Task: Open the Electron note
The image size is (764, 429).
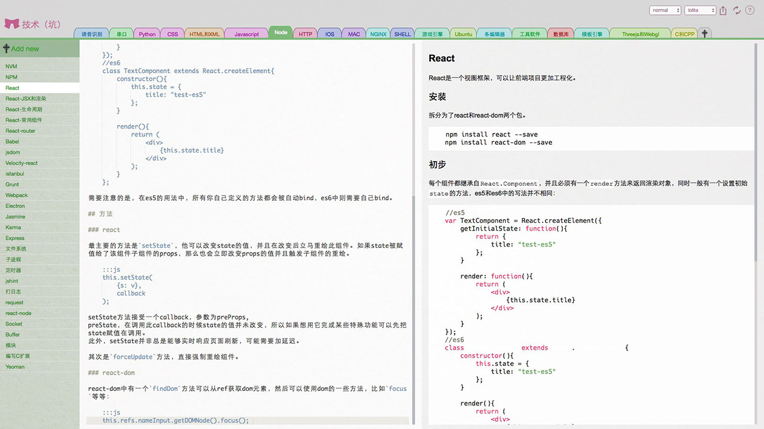Action: coord(39,206)
